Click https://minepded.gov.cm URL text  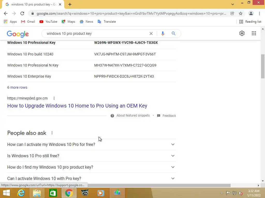(27, 98)
